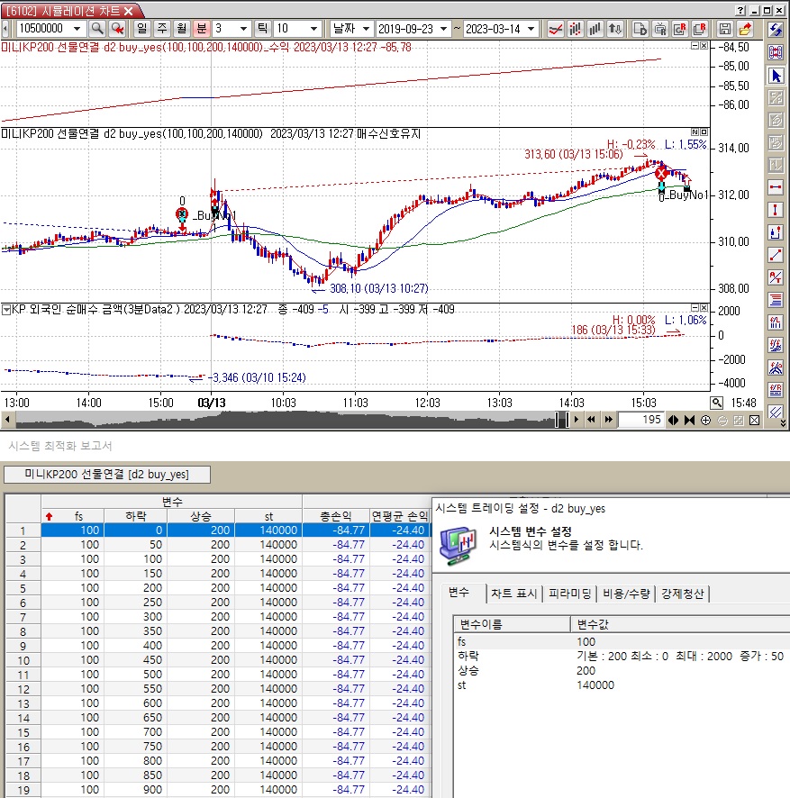This screenshot has height=798, width=790.
Task: Click the save (floppy disk) toolbar icon
Action: (724, 29)
